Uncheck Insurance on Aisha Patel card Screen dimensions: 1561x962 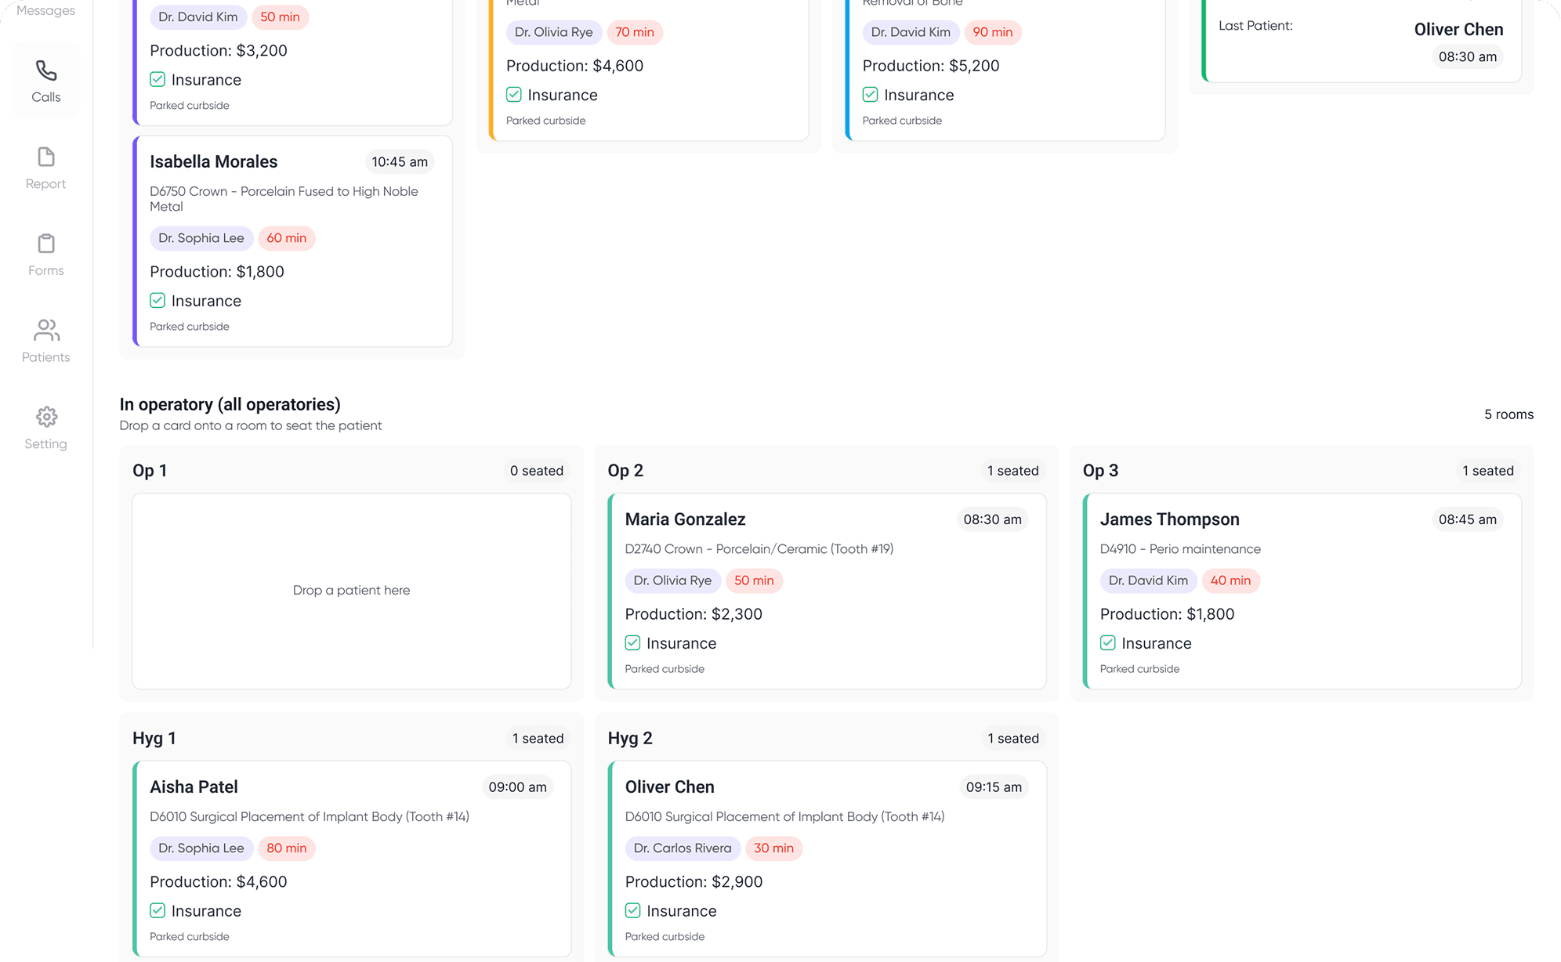tap(158, 910)
